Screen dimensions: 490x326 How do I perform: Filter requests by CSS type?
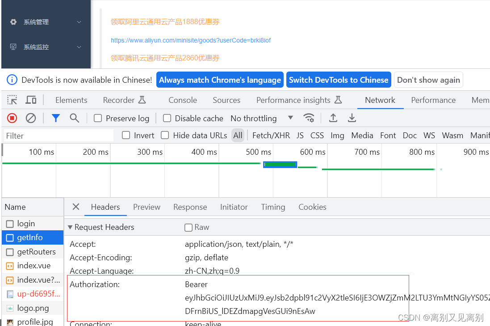317,135
